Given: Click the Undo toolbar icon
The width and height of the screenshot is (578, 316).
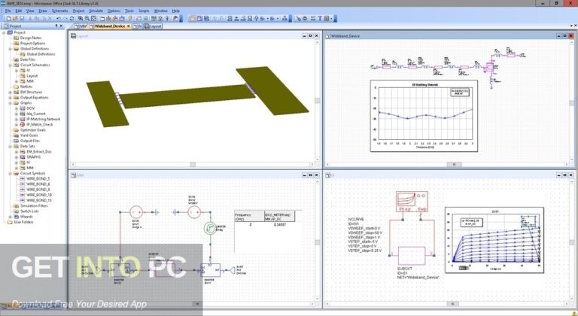Looking at the screenshot, I should [x=58, y=18].
